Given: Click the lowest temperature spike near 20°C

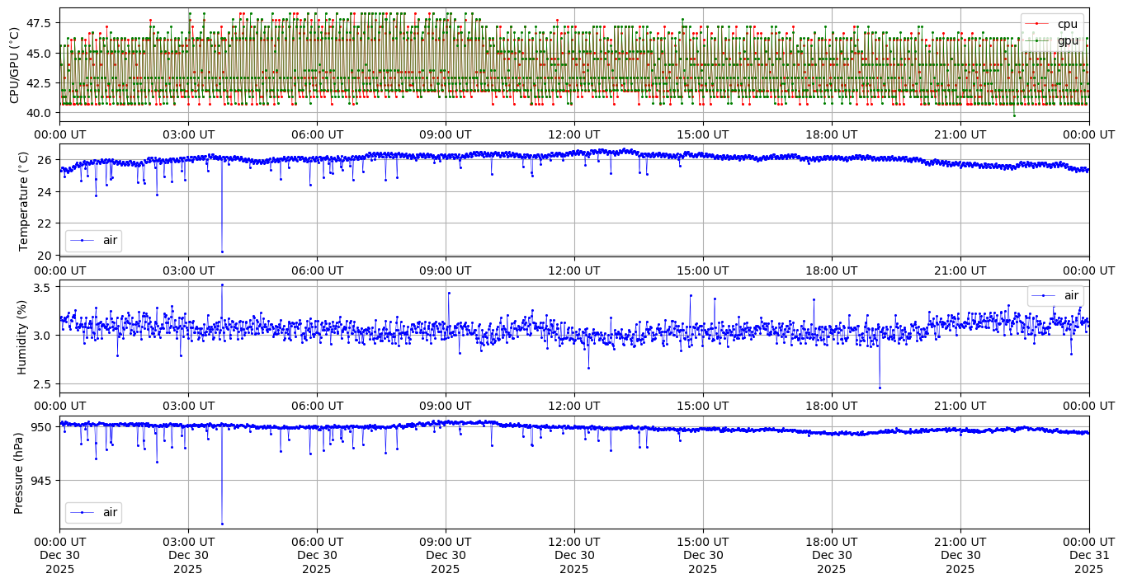Looking at the screenshot, I should 222,252.
